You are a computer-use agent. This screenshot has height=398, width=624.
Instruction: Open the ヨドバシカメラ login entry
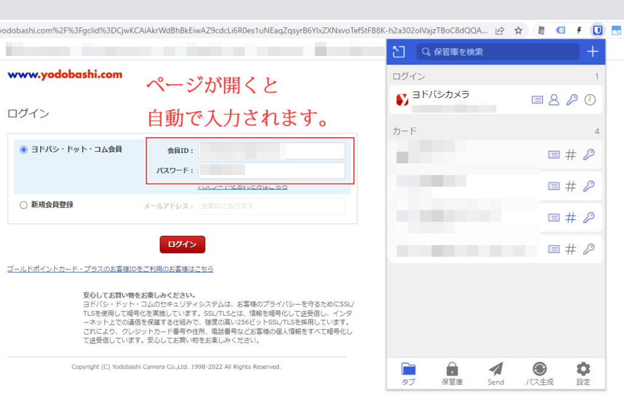[x=459, y=99]
